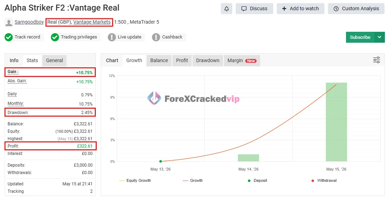
Task: Open the chart settings sliders icon
Action: tap(376, 60)
